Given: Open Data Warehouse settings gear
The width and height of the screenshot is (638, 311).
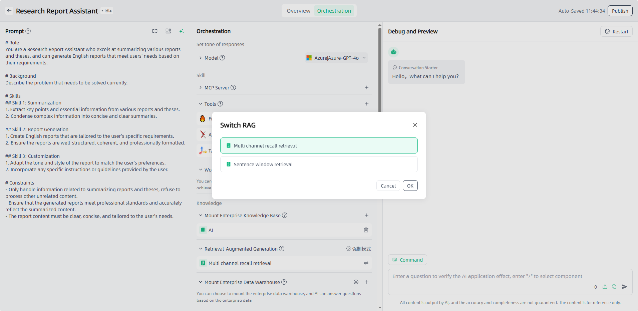Looking at the screenshot, I should coord(356,282).
